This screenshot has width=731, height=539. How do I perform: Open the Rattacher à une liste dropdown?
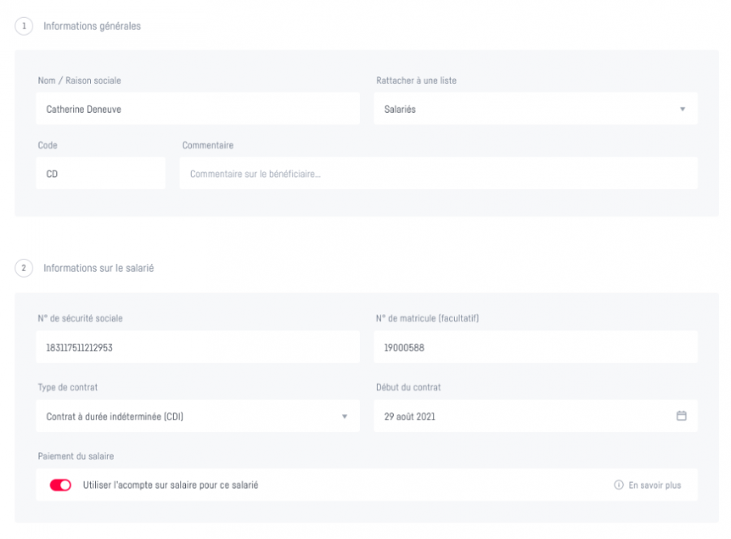(x=536, y=109)
